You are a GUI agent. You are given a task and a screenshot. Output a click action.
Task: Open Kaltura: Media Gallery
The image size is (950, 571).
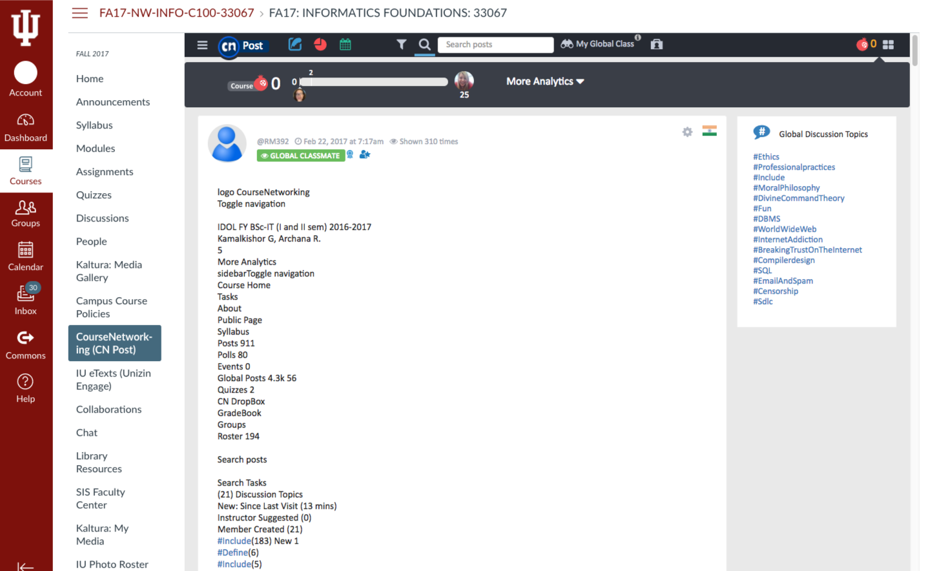[x=109, y=271]
